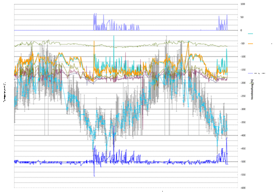Select the right axis value 100
Image resolution: width=278 pixels, height=194 pixels.
[x=243, y=4]
